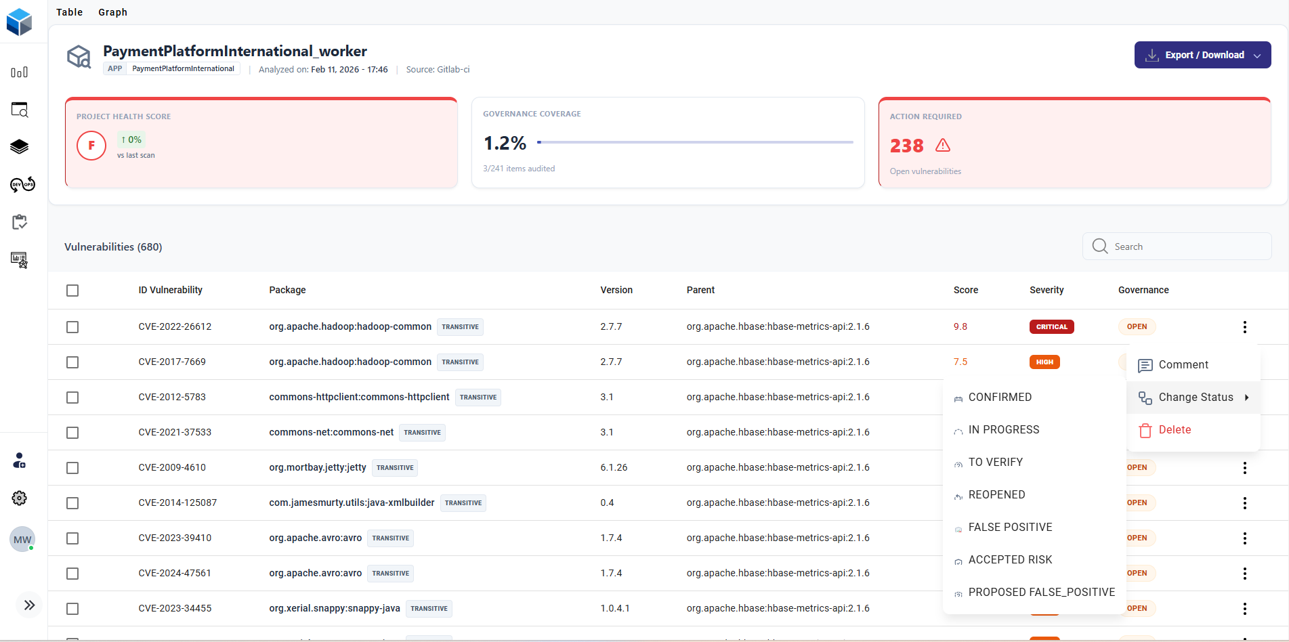Open the Export / Download dropdown
The height and width of the screenshot is (642, 1289).
click(1202, 55)
